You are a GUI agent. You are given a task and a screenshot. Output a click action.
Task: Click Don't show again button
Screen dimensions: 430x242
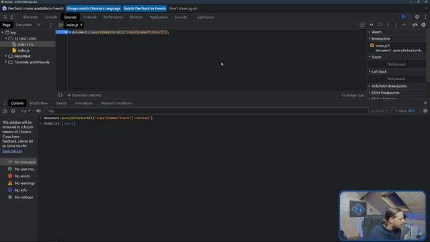(x=183, y=9)
